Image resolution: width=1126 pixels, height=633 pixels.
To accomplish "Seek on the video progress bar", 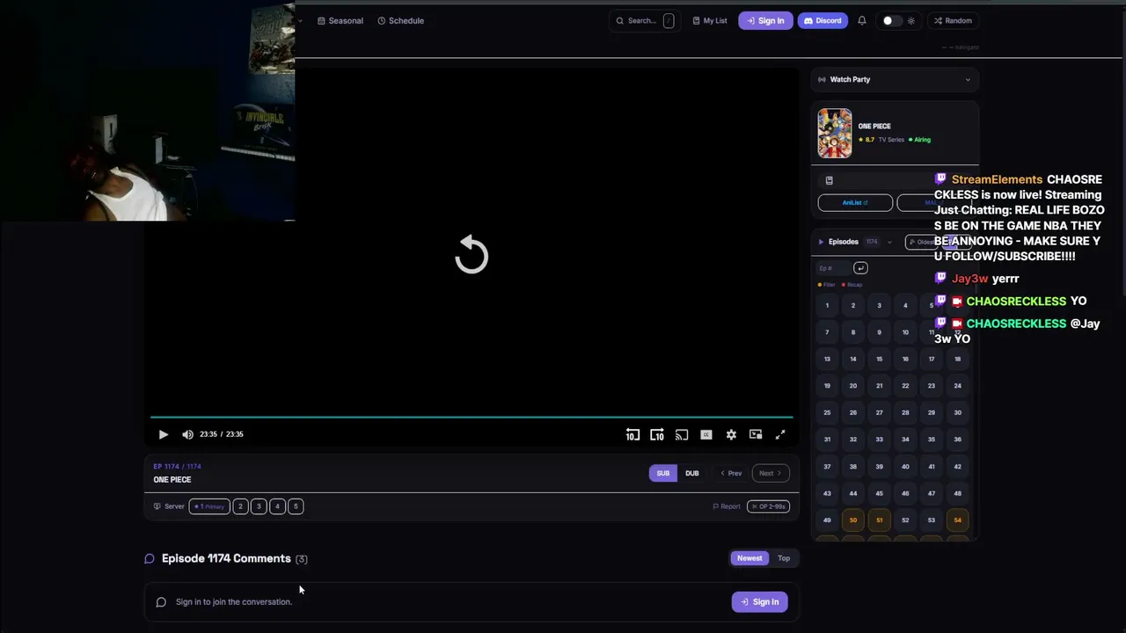I will (x=472, y=417).
